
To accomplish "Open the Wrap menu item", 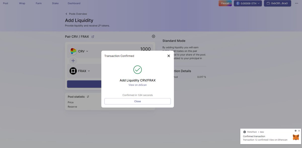I will pyautogui.click(x=22, y=3).
